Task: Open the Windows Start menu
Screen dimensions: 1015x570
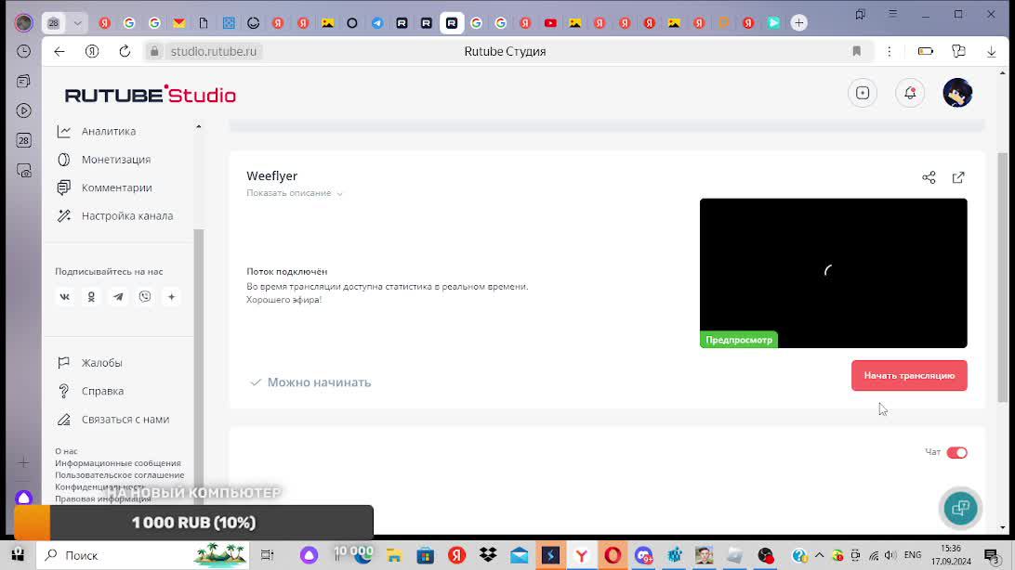Action: pos(18,555)
